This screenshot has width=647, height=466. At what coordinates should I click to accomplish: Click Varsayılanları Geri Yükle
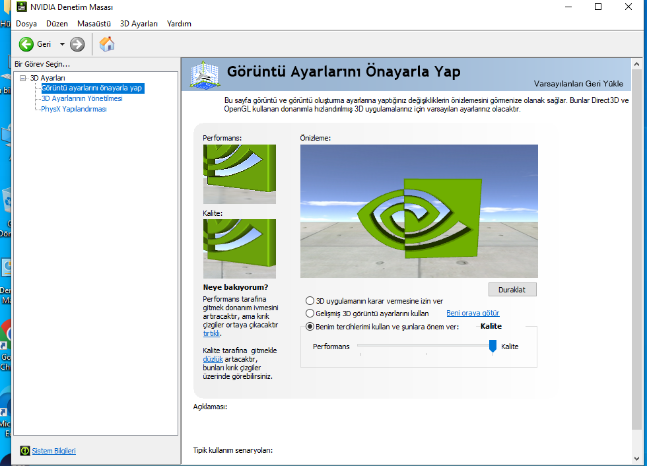tap(578, 84)
